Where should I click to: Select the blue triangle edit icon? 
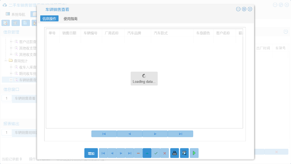(x=147, y=153)
